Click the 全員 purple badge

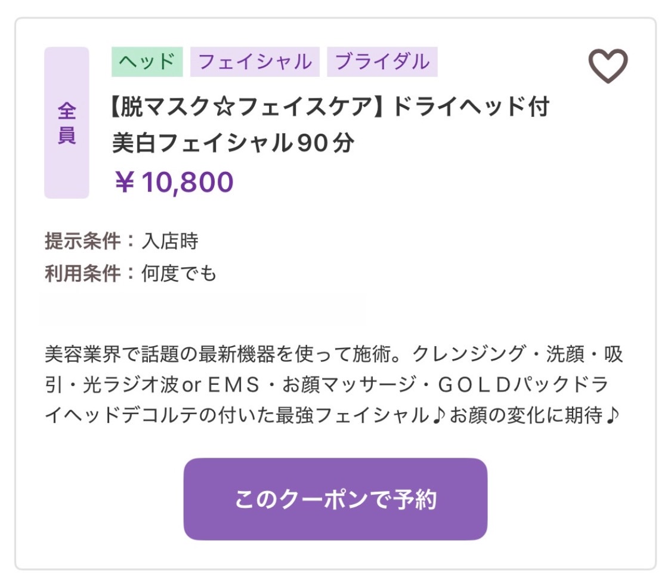pos(67,122)
